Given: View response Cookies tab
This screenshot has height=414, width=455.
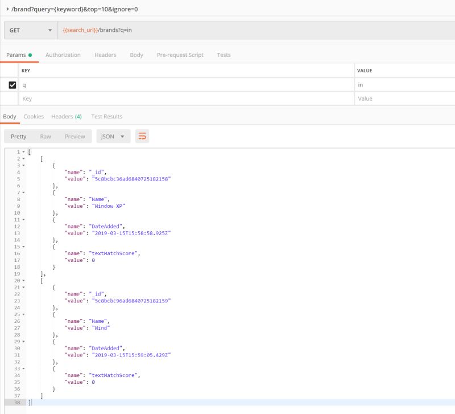Looking at the screenshot, I should click(x=33, y=116).
